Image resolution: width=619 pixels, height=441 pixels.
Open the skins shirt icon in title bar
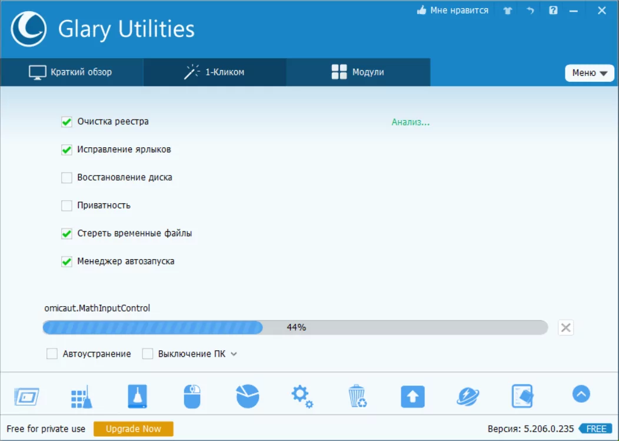[508, 11]
